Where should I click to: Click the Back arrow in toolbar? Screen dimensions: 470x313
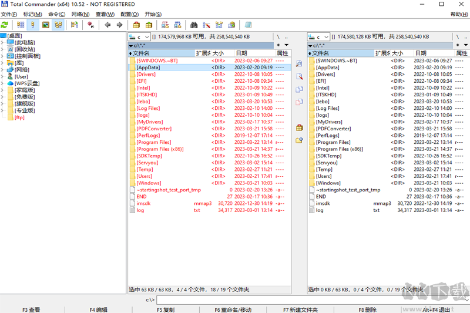pyautogui.click(x=108, y=25)
